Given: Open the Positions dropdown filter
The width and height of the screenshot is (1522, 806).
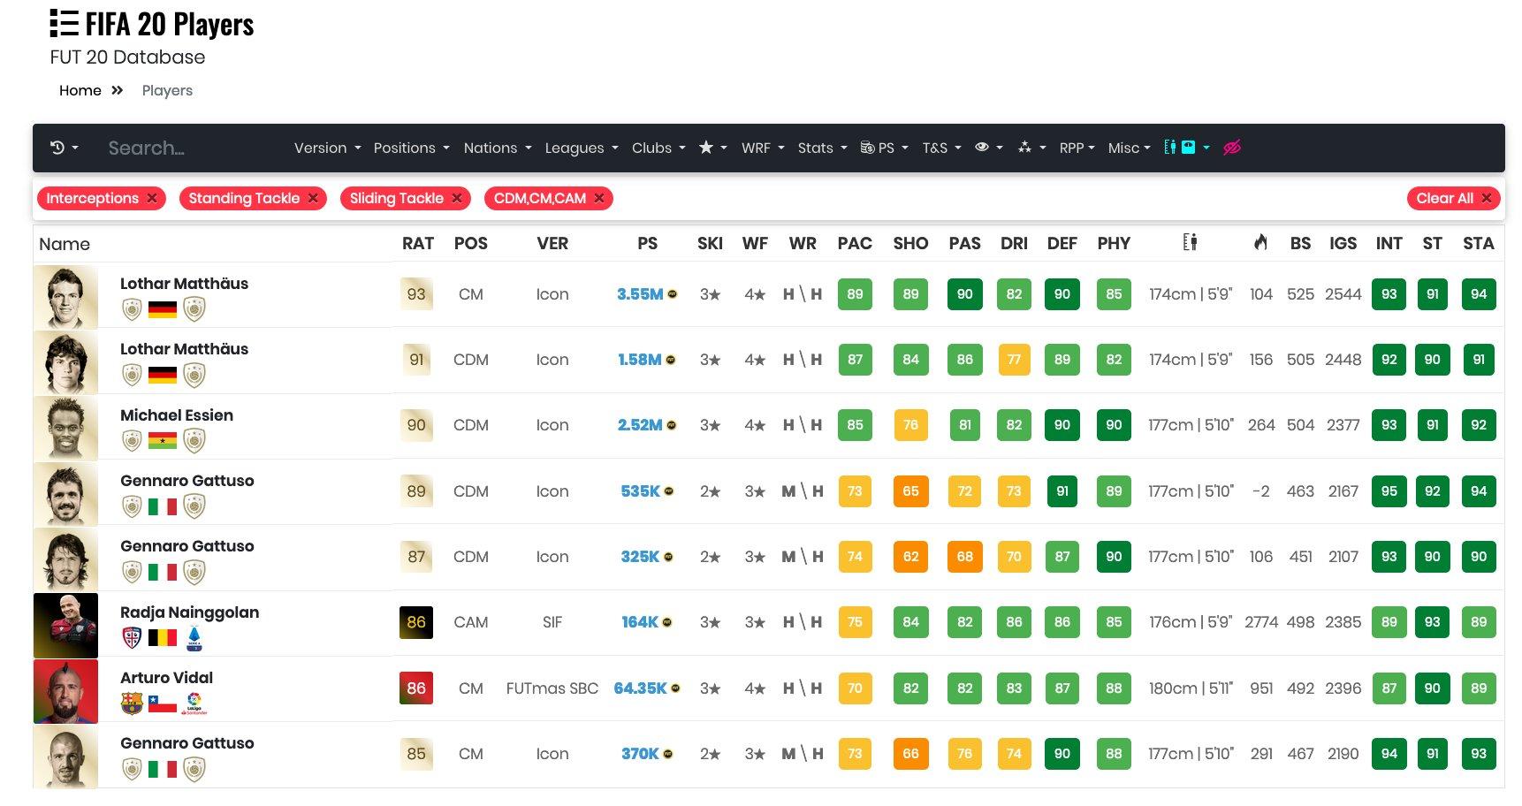Looking at the screenshot, I should point(411,148).
